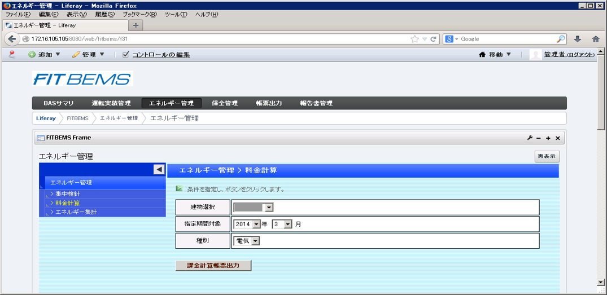Click the page reload icon in address bar
The width and height of the screenshot is (607, 295).
[x=434, y=39]
